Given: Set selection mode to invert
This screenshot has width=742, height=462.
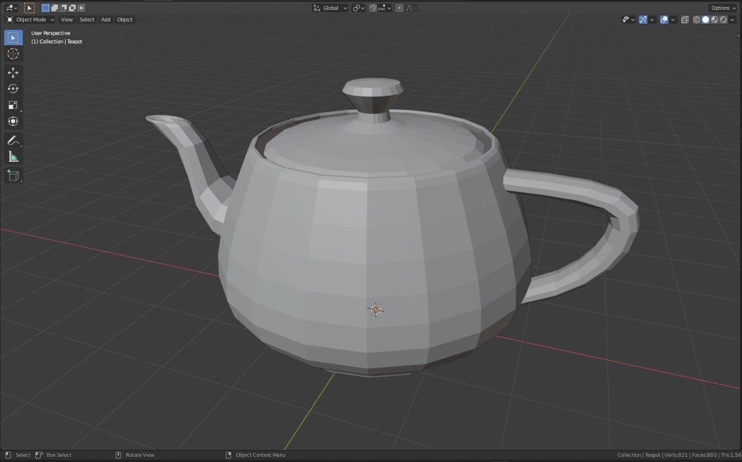Looking at the screenshot, I should (x=72, y=8).
